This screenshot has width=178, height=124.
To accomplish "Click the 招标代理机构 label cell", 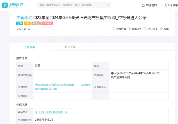I will [25, 75].
